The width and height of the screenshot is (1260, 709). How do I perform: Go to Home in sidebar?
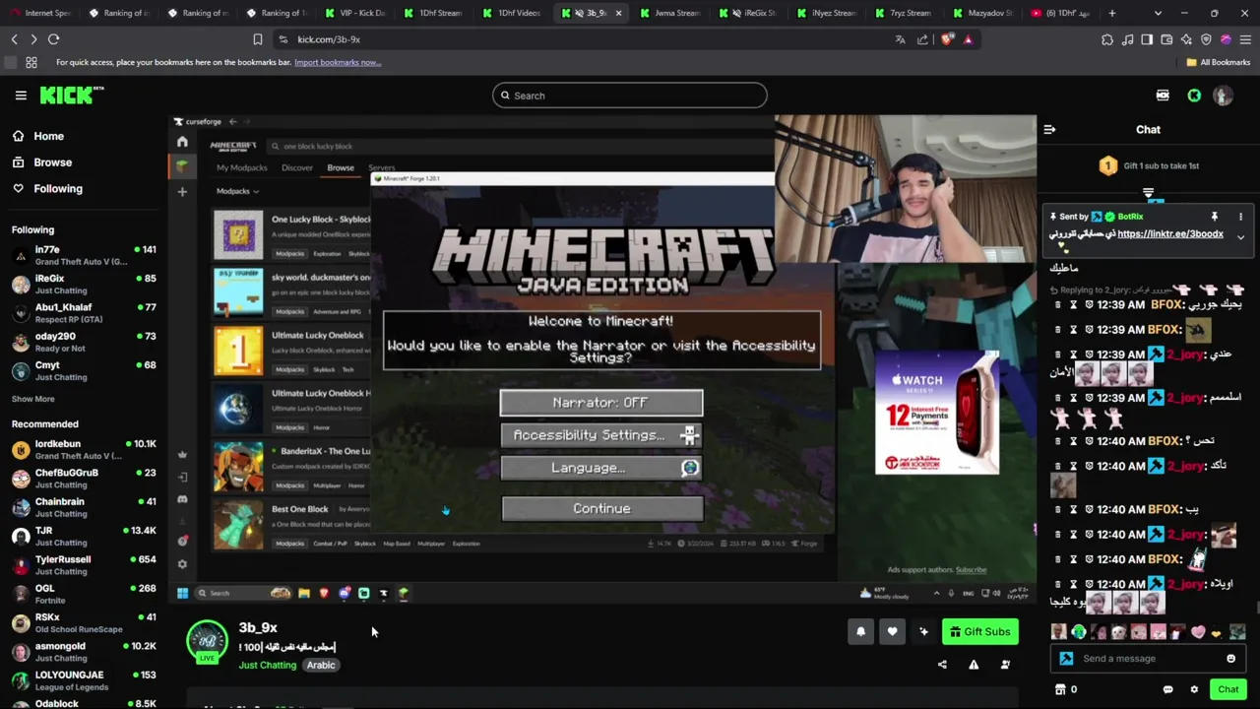[39, 136]
